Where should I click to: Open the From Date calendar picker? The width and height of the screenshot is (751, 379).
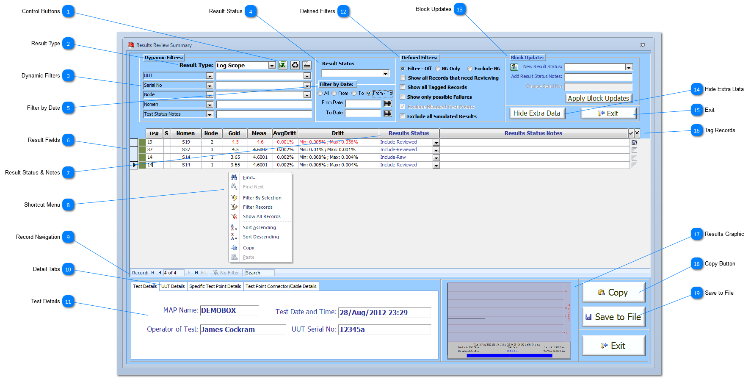click(x=387, y=103)
